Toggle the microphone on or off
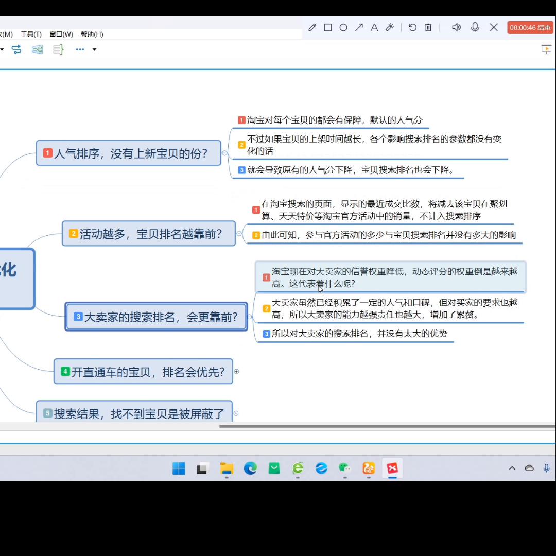The width and height of the screenshot is (556, 556). point(475,27)
